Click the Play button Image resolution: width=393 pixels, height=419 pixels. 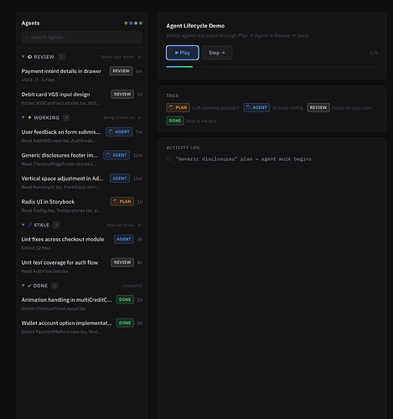point(183,53)
